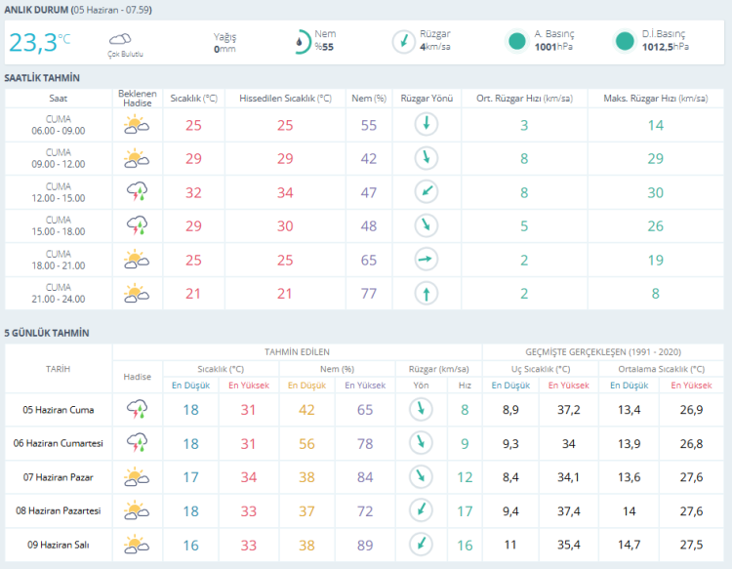732x569 pixels.
Task: Select the Maks. Rüzgar Hızı column header
Action: [x=656, y=99]
